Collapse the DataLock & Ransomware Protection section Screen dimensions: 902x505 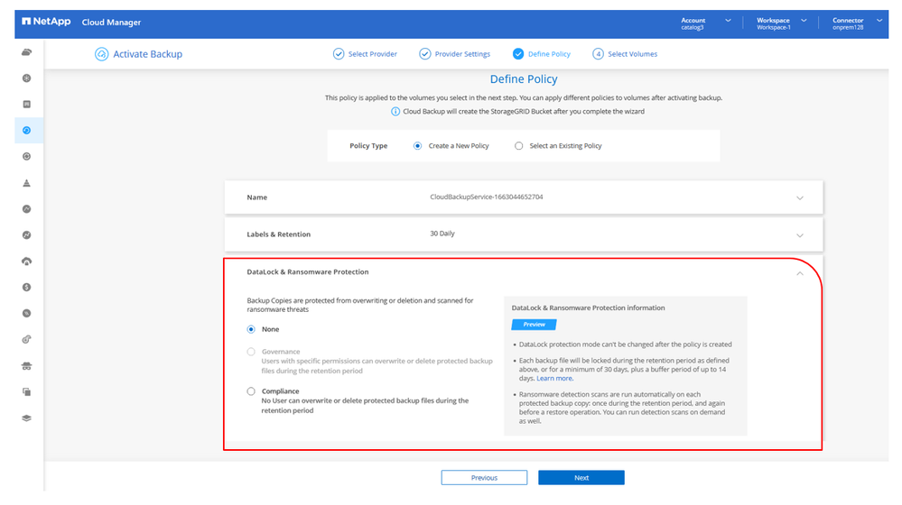tap(800, 273)
